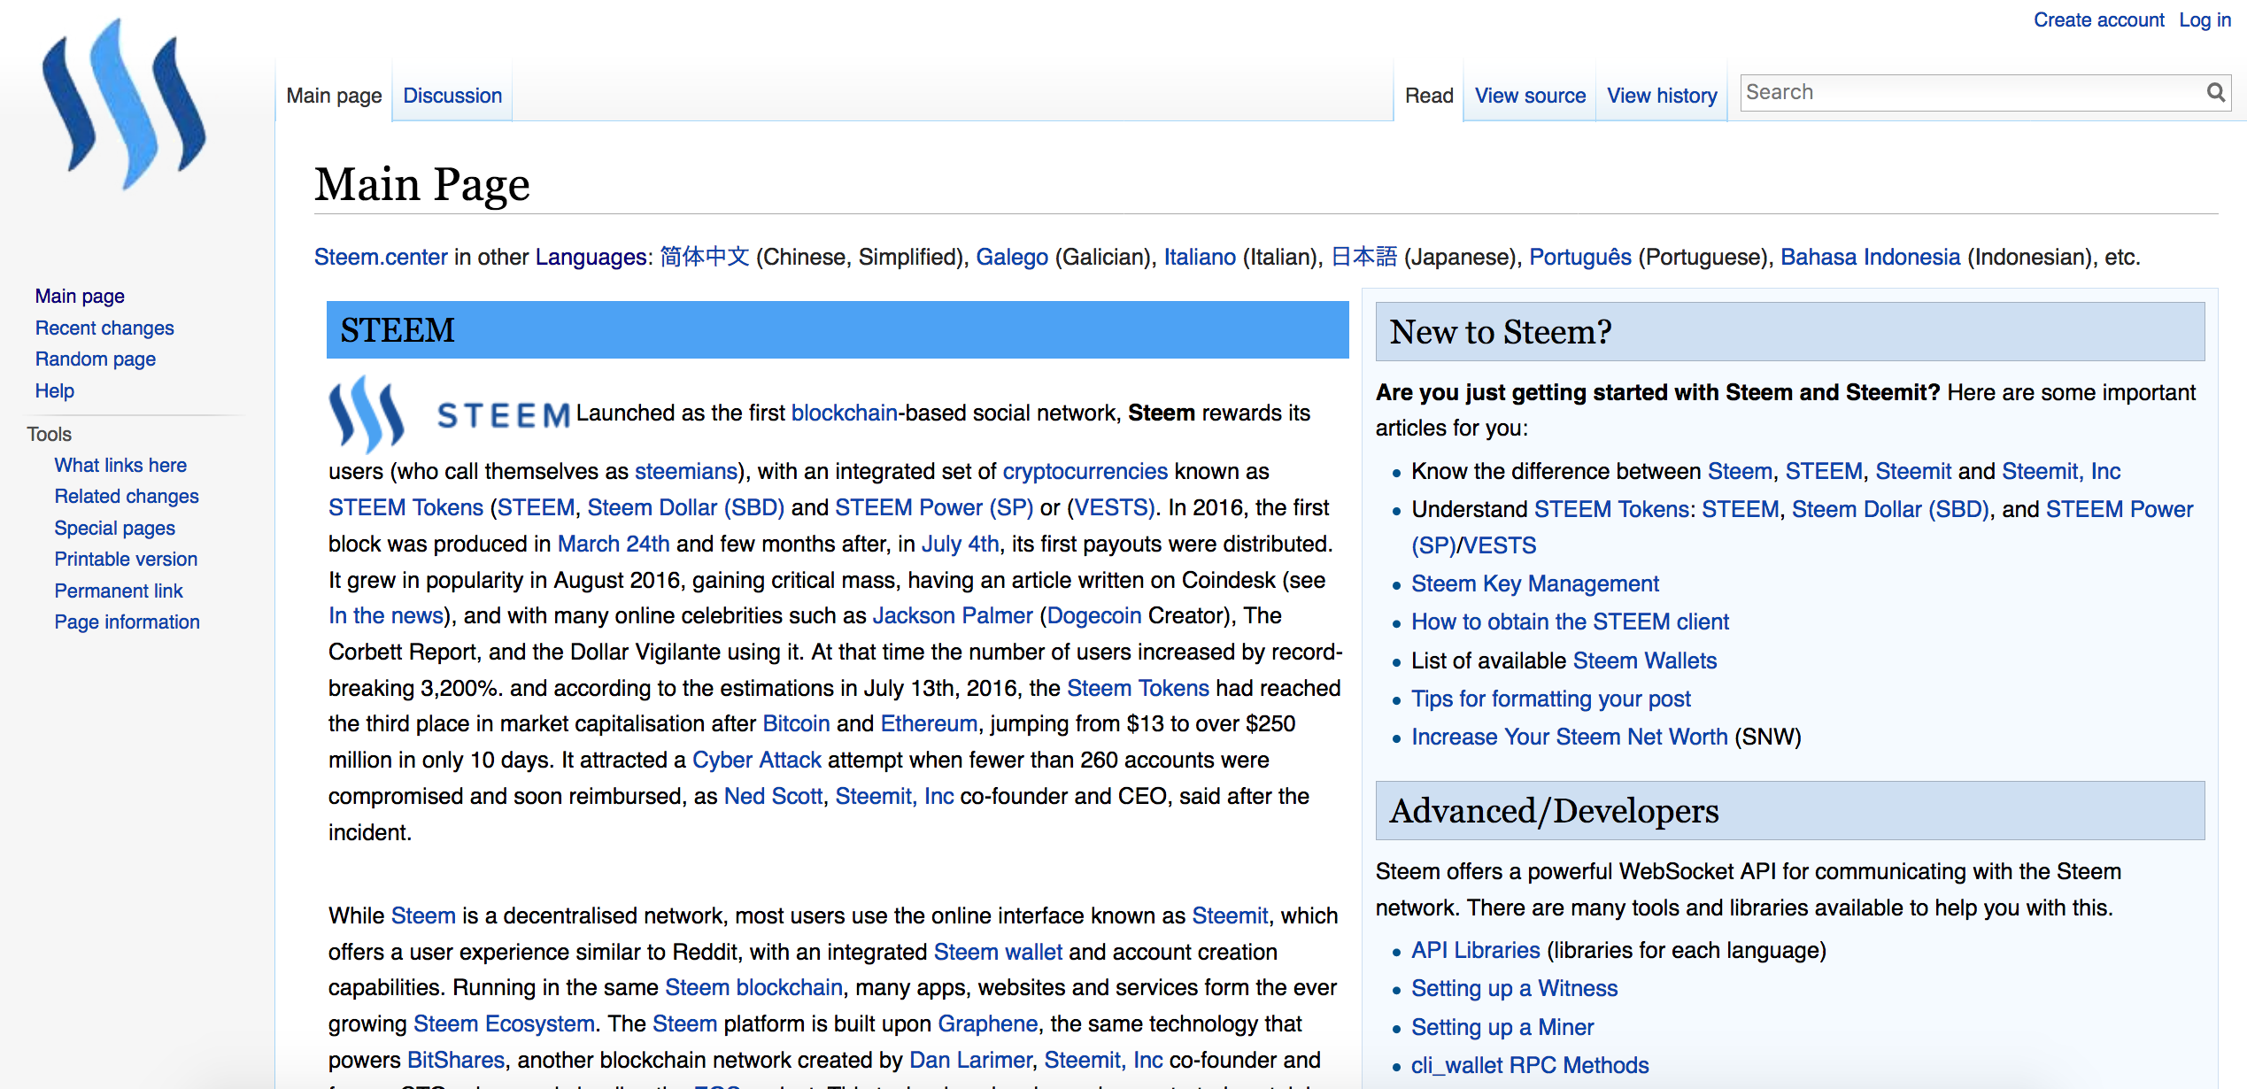Open What links here tool
This screenshot has width=2247, height=1089.
pyautogui.click(x=120, y=465)
